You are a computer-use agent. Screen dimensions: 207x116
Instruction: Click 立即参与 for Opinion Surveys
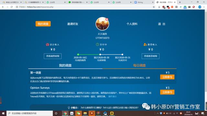click(167, 92)
